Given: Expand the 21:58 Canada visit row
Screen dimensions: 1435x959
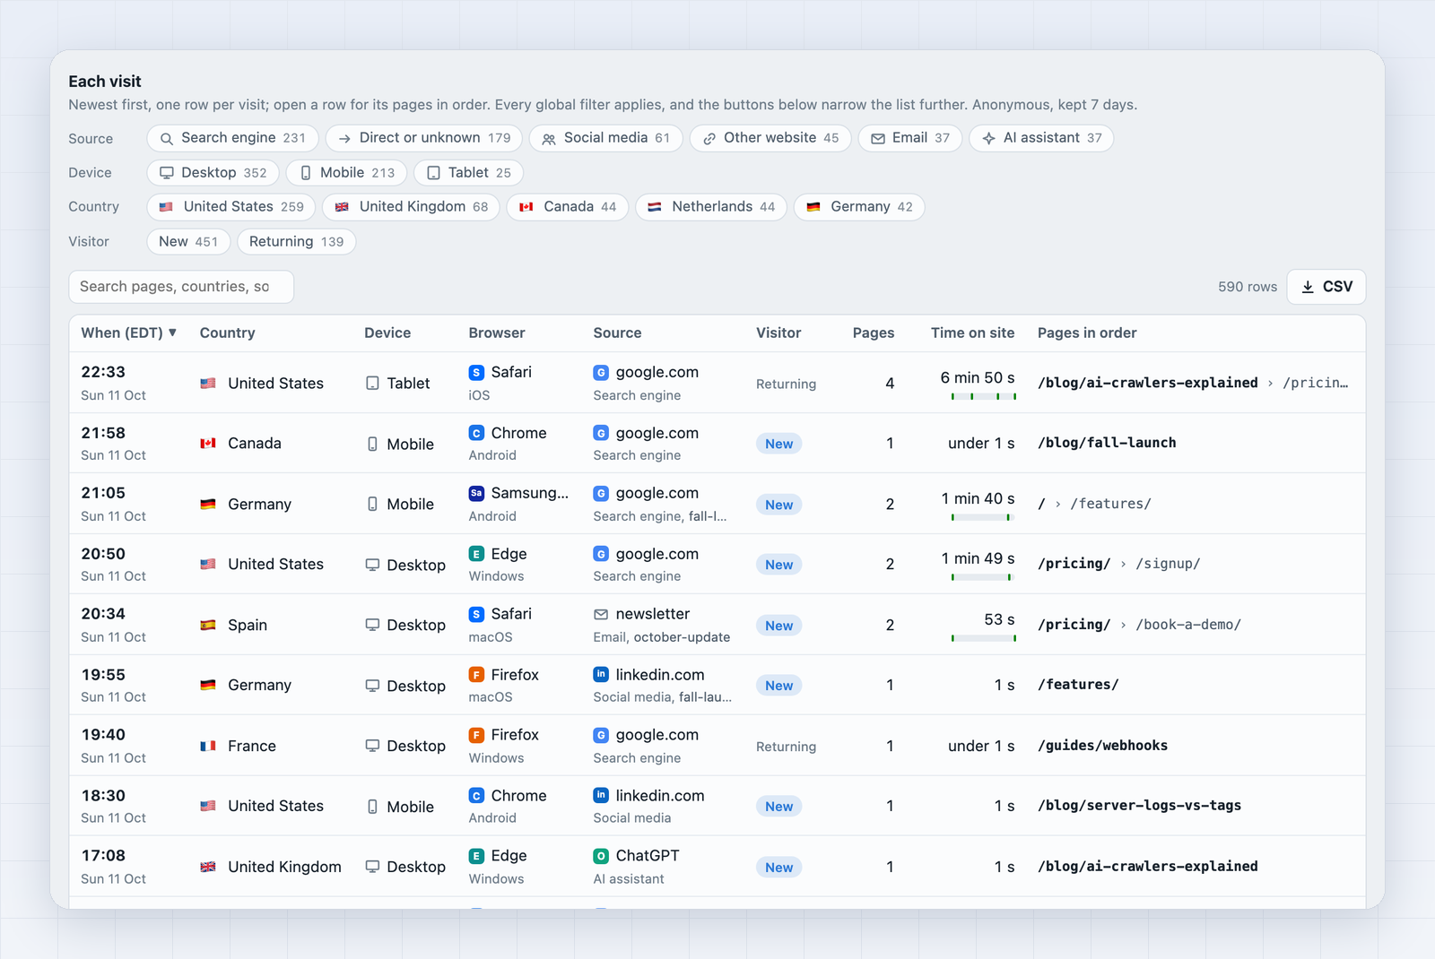Looking at the screenshot, I should pyautogui.click(x=717, y=444).
